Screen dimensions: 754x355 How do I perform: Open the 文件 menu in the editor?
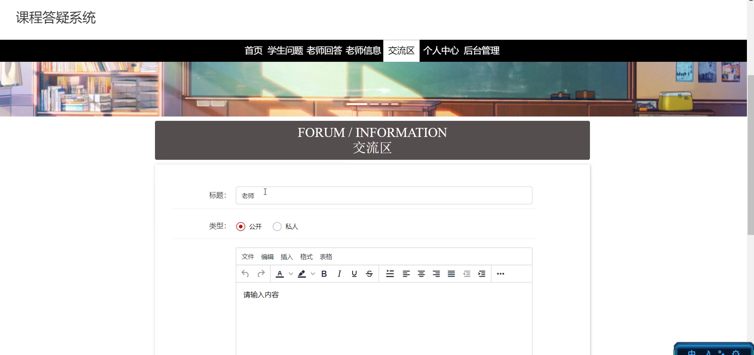(x=247, y=256)
